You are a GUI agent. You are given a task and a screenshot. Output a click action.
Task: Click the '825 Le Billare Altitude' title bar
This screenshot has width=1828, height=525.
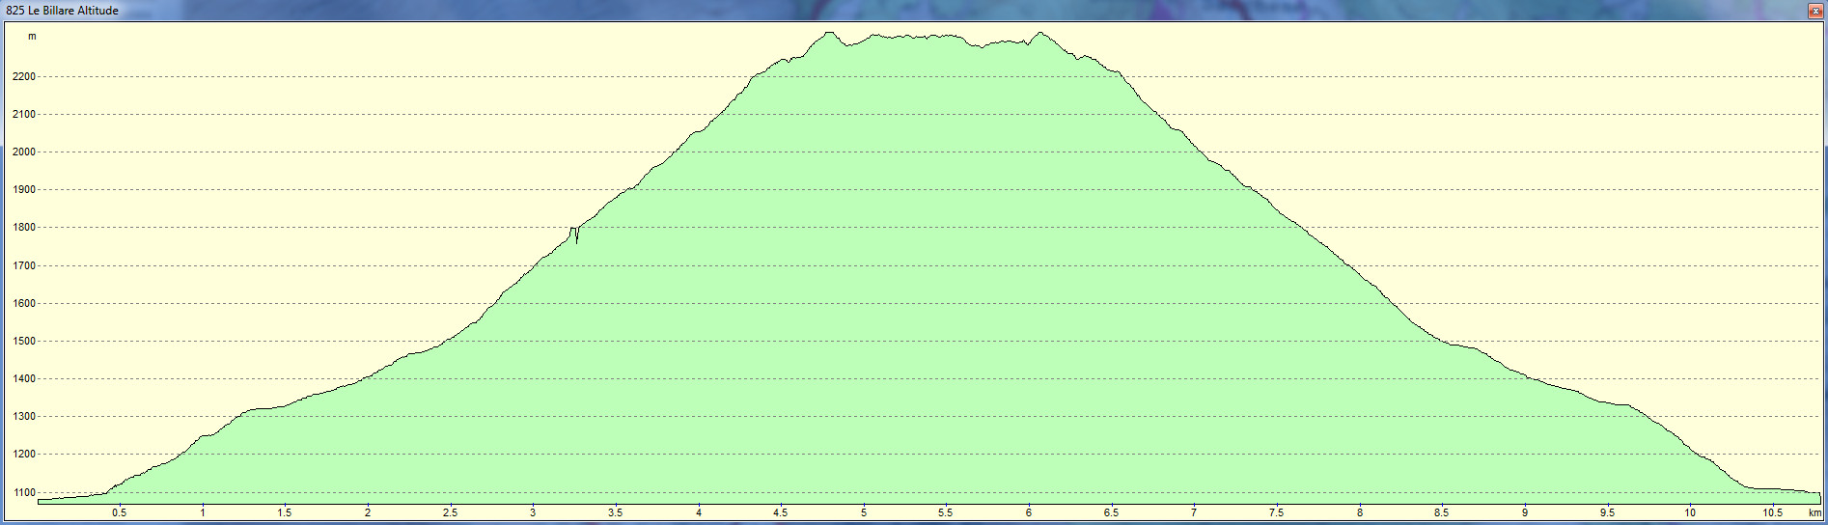[x=63, y=11]
